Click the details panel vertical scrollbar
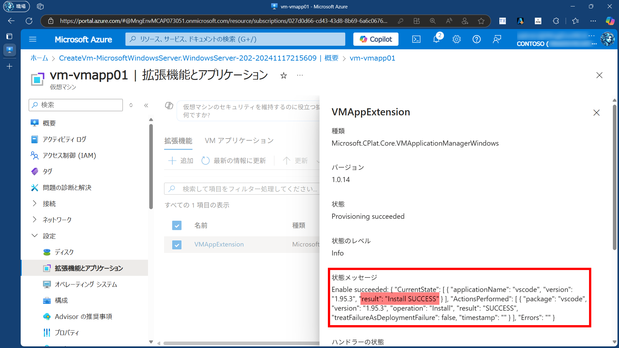The width and height of the screenshot is (619, 348). (x=614, y=177)
